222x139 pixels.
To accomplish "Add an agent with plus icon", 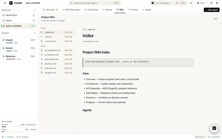I will [x=35, y=33].
